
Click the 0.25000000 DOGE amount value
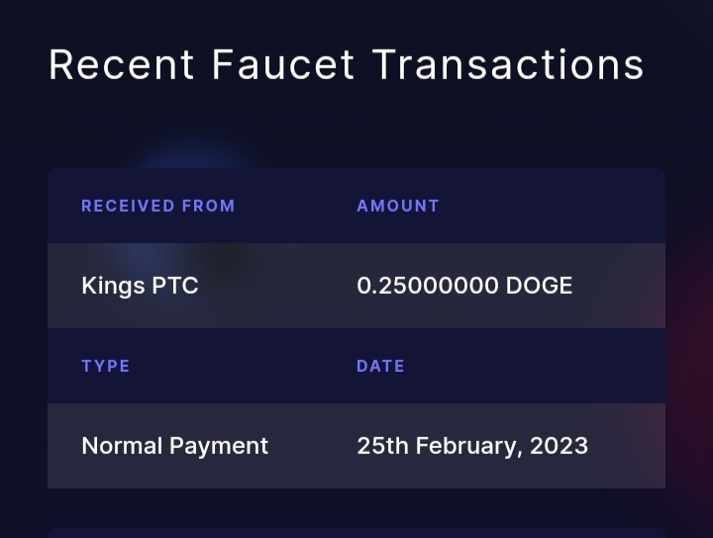point(464,286)
